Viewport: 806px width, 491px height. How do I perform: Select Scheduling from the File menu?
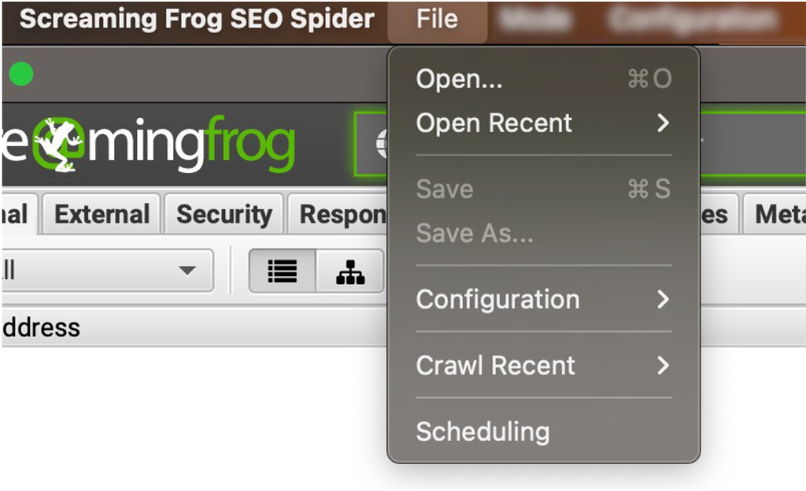pos(543,432)
